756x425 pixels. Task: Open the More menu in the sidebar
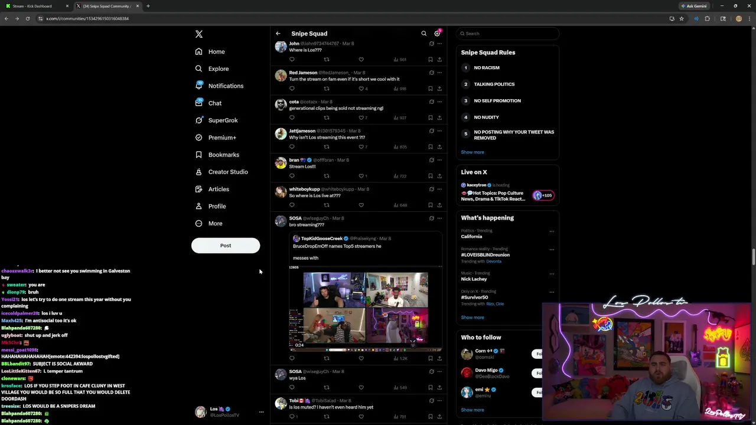point(208,223)
